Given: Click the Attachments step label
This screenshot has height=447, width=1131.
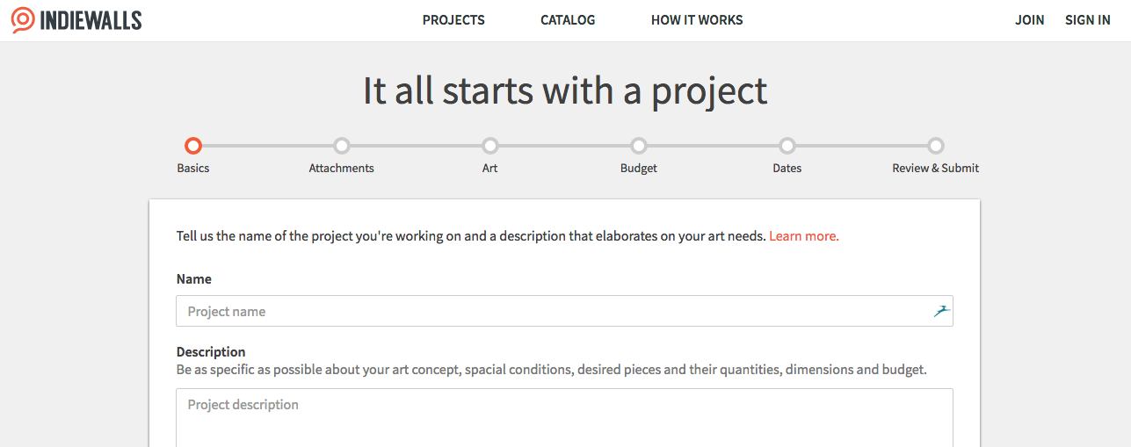Looking at the screenshot, I should click(x=342, y=168).
